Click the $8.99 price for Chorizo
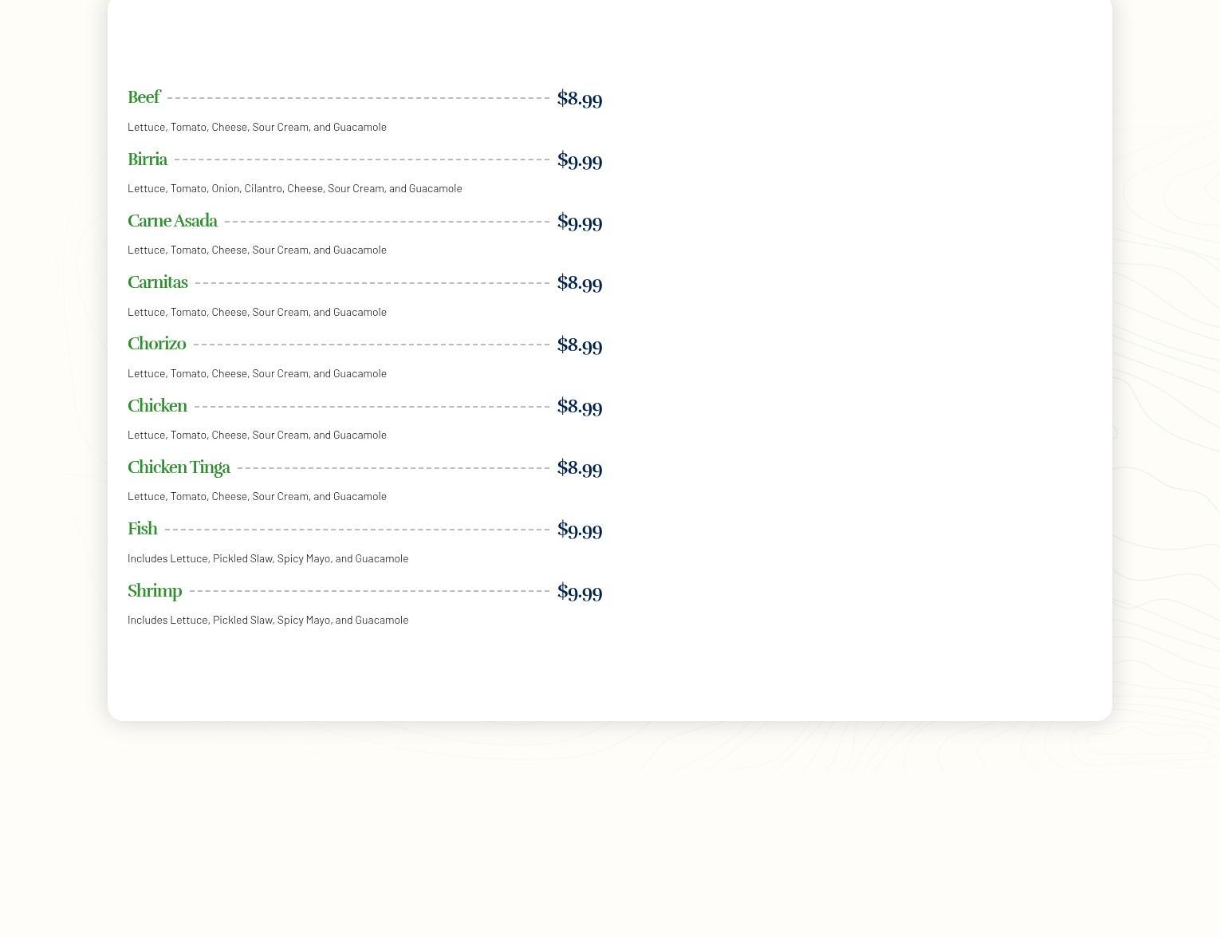Image resolution: width=1220 pixels, height=938 pixels. click(580, 345)
